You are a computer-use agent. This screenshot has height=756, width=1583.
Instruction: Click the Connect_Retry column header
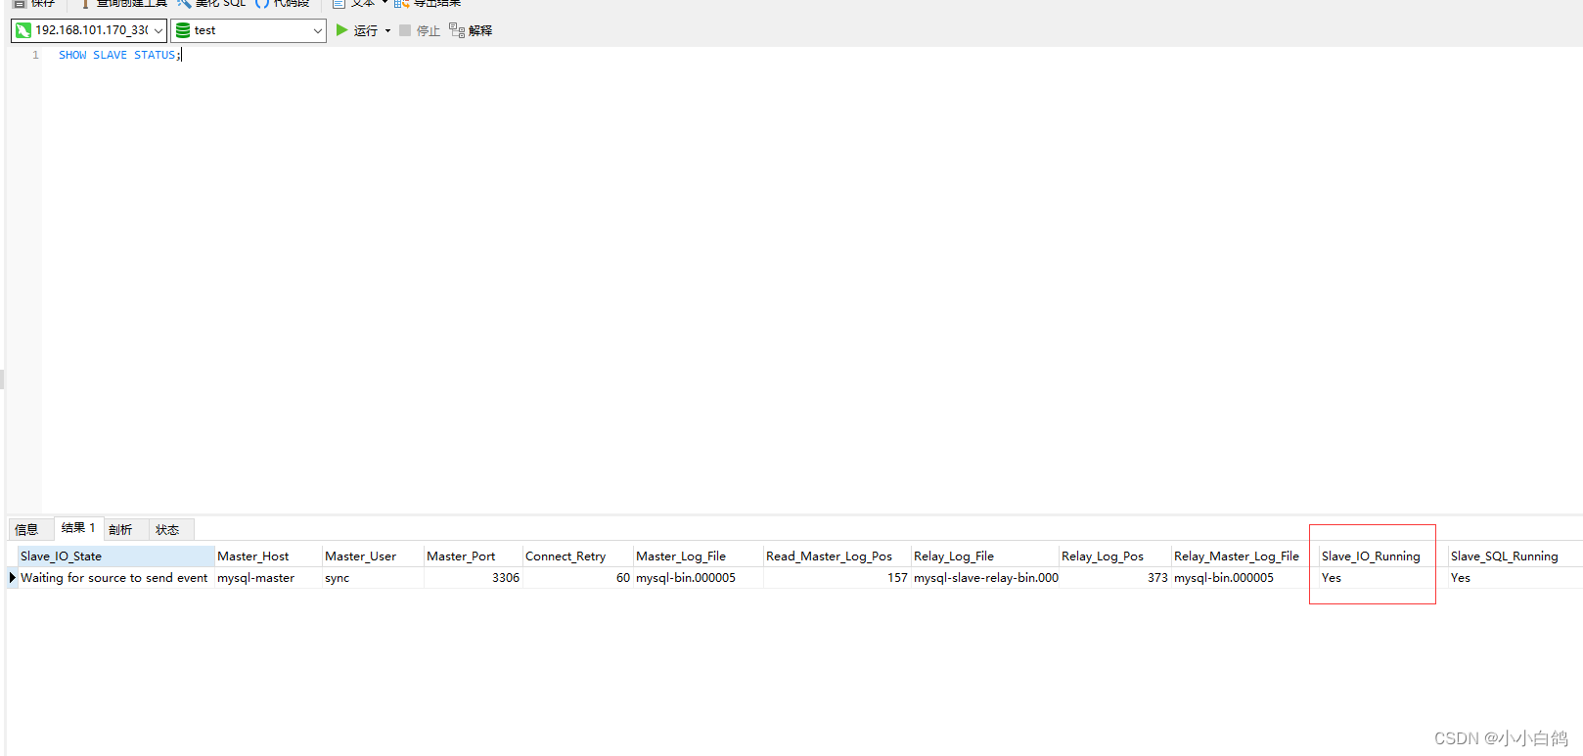(x=578, y=556)
